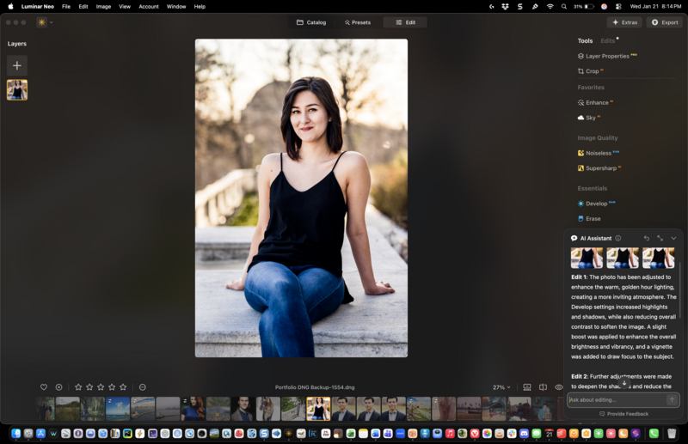Select the red-haired woman filmstrip thumbnail
688x444 pixels.
pyautogui.click(x=193, y=409)
